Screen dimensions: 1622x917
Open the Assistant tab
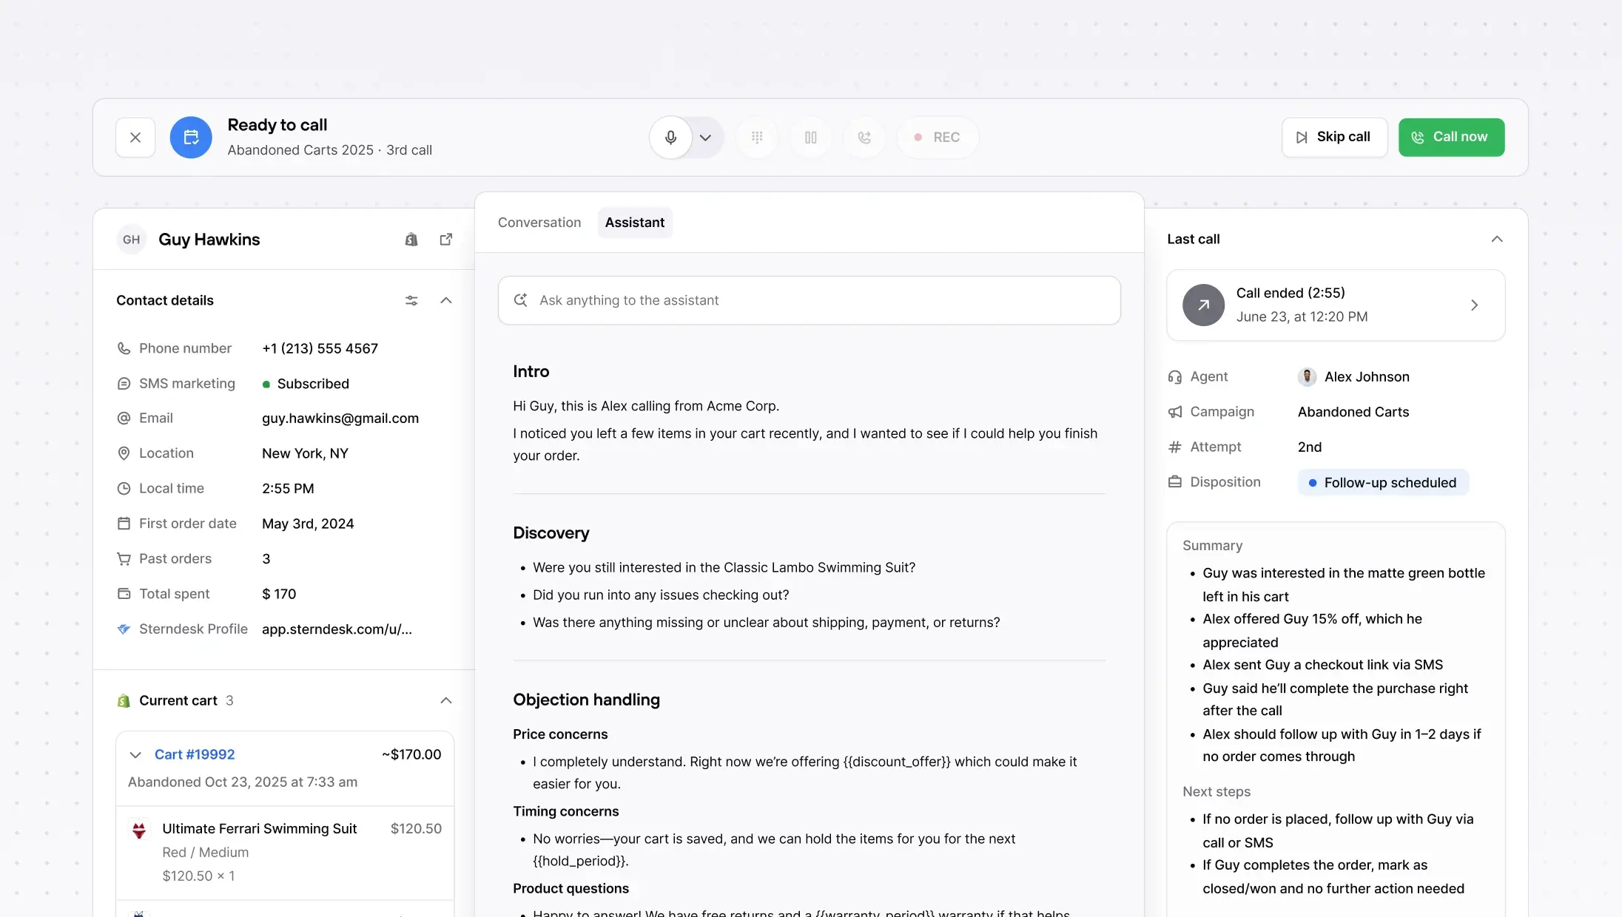tap(634, 222)
